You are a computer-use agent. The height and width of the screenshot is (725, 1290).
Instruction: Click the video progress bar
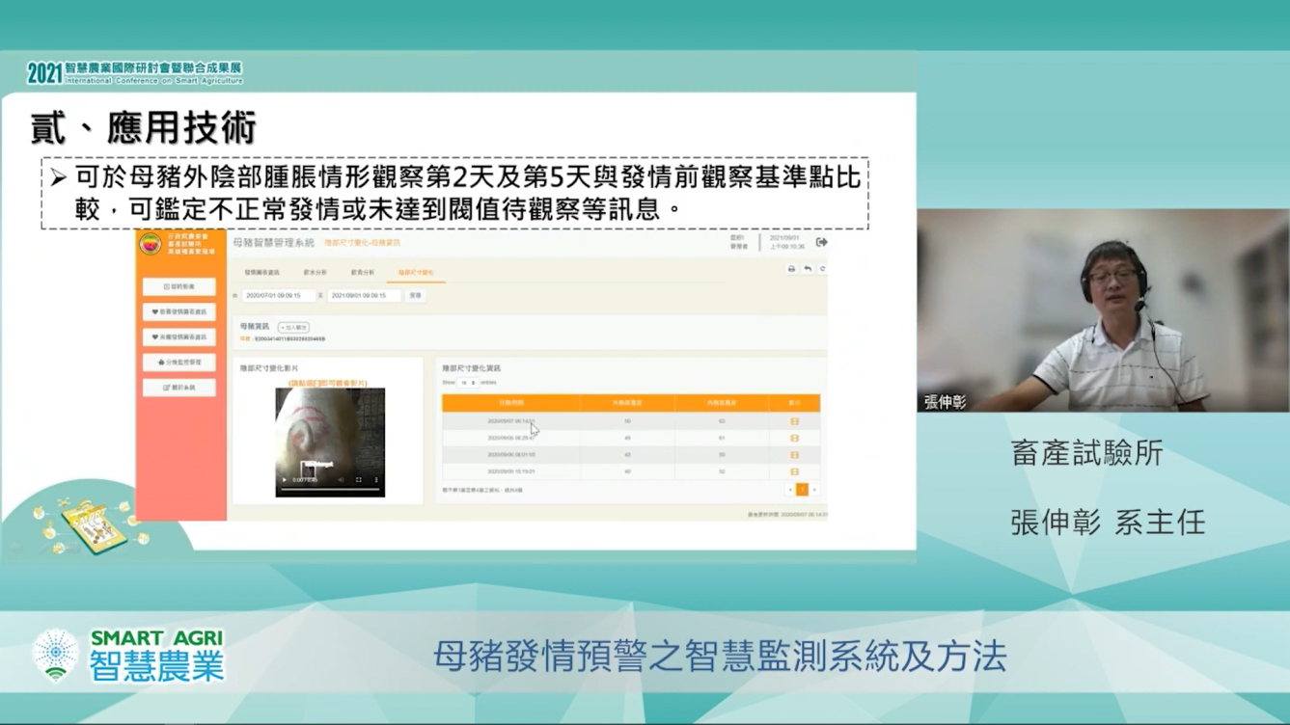click(x=330, y=490)
